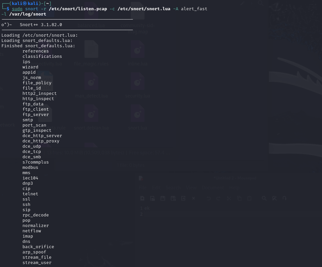The image size is (322, 267).
Task: Click Save icon in Mousepad toolbar
Action: [x=163, y=198]
